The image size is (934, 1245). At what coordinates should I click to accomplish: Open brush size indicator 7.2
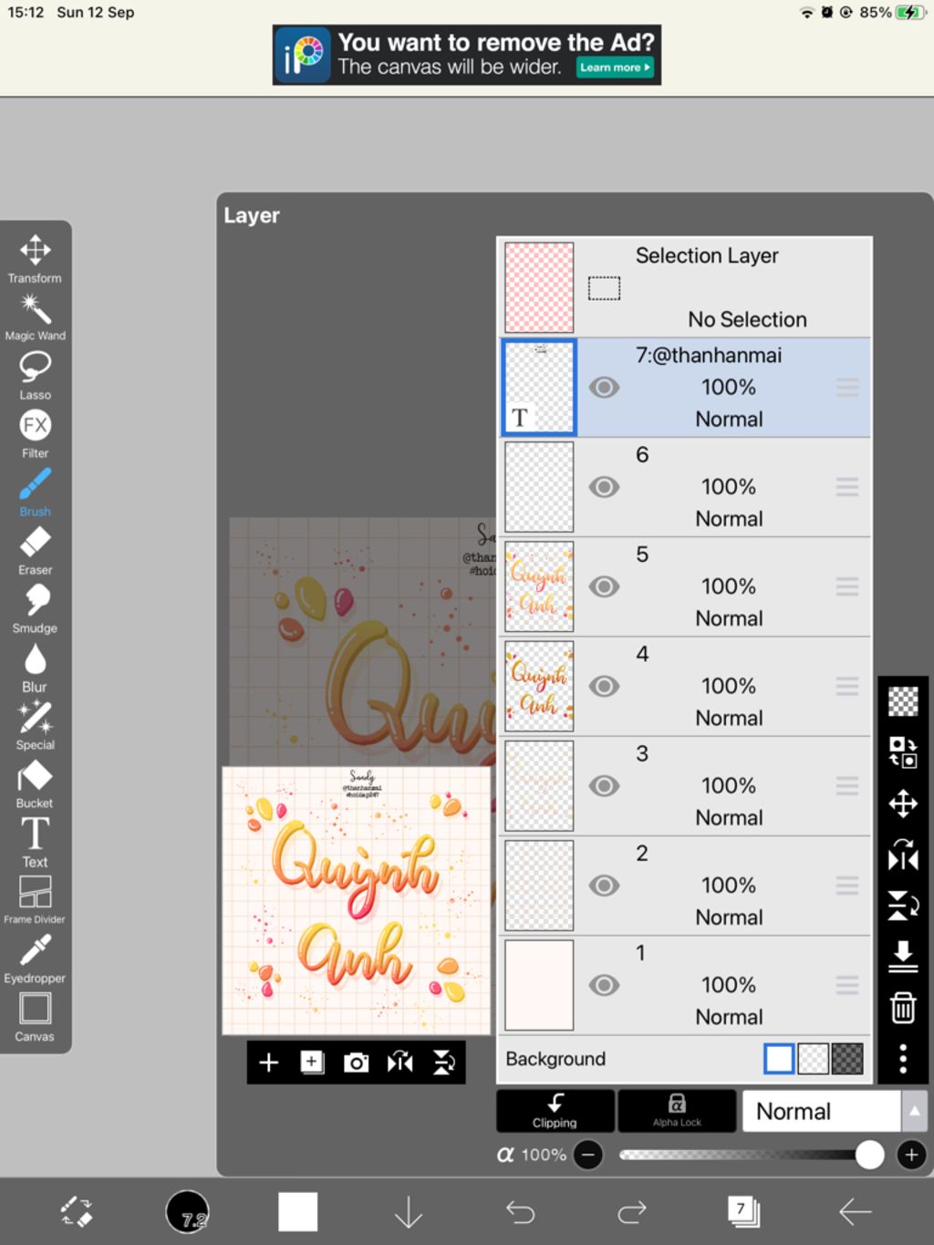click(x=188, y=1212)
